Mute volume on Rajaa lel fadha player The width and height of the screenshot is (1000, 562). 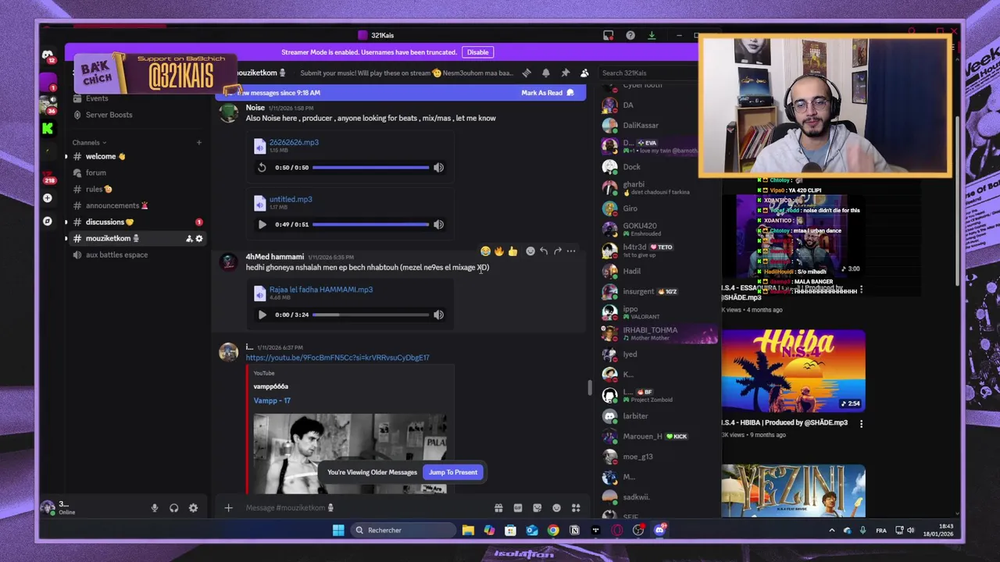click(x=438, y=315)
